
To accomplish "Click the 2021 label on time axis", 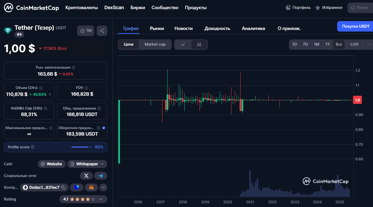I will coord(250,202).
